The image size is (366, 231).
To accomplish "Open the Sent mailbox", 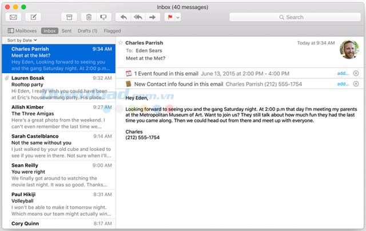I will coord(66,31).
